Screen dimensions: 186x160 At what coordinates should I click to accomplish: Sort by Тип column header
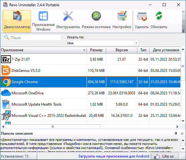143,50
